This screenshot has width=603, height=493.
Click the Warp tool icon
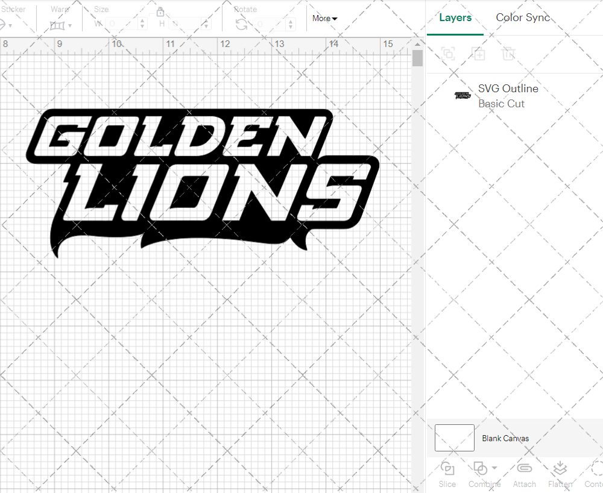[x=58, y=25]
